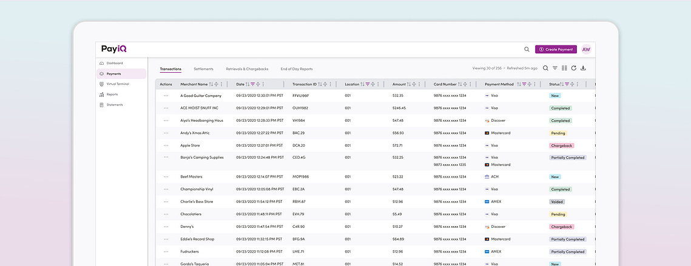
Task: Download the transactions export
Action: [584, 68]
